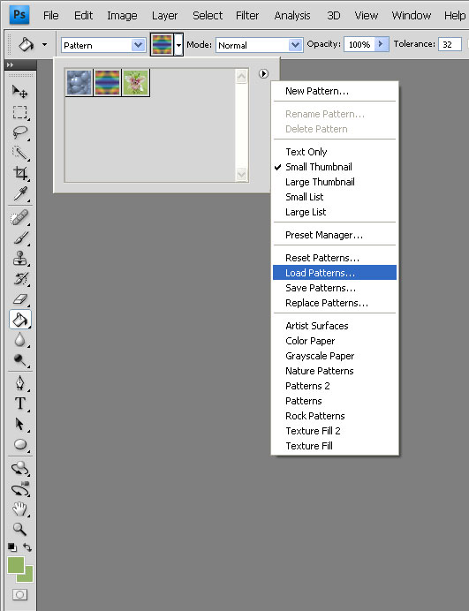Select the History Brush tool
469x611 pixels.
(20, 279)
